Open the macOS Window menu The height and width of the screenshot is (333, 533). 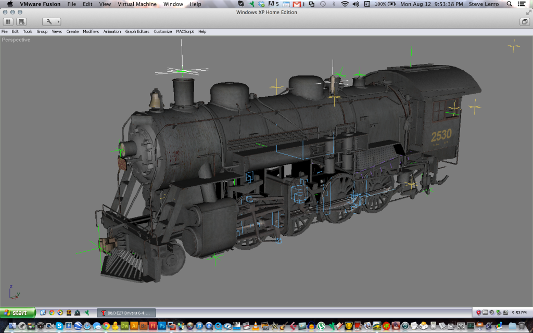[x=173, y=4]
